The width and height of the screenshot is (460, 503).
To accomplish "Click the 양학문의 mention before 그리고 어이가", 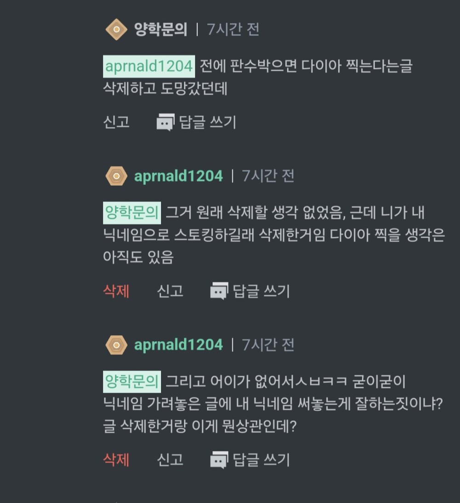I will tap(132, 382).
